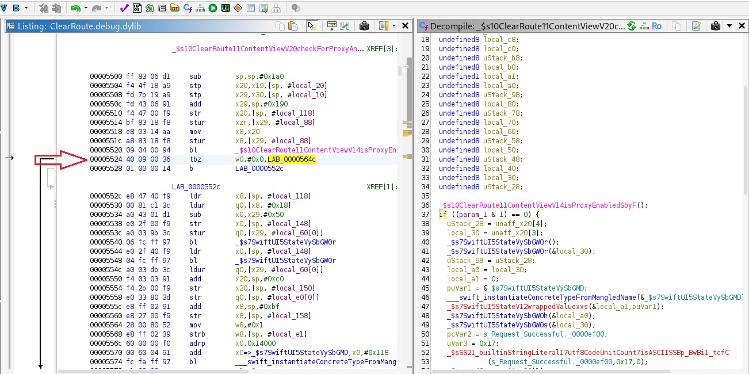Open the Data Type Manager icon

[x=175, y=8]
